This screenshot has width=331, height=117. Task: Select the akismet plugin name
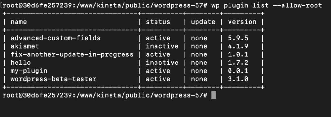25,46
